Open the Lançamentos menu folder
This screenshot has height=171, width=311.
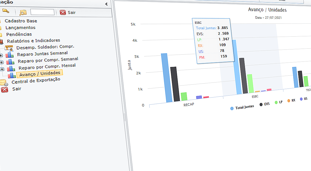tap(20, 28)
